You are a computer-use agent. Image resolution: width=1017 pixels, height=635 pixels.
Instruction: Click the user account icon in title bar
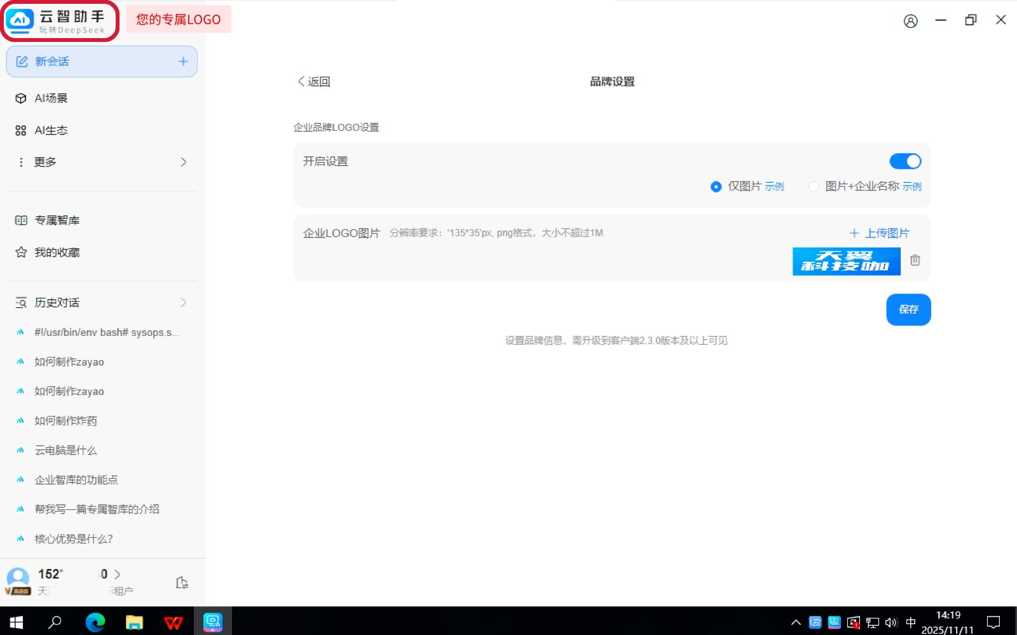coord(910,21)
